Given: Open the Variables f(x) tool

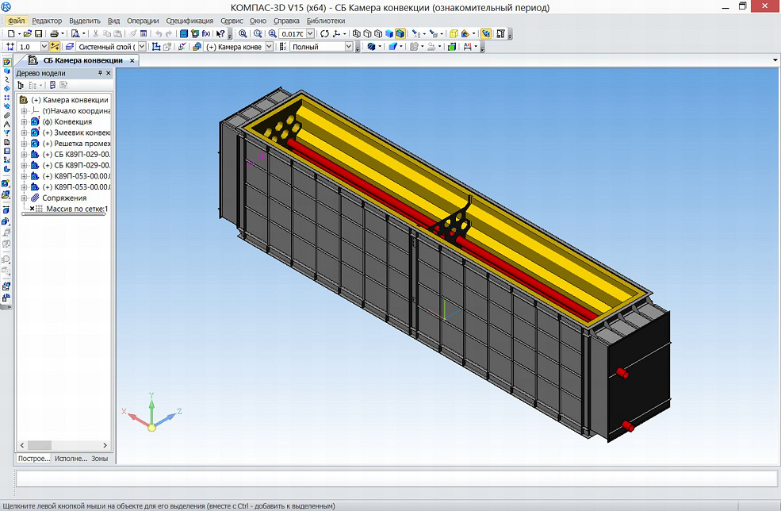Looking at the screenshot, I should point(206,34).
